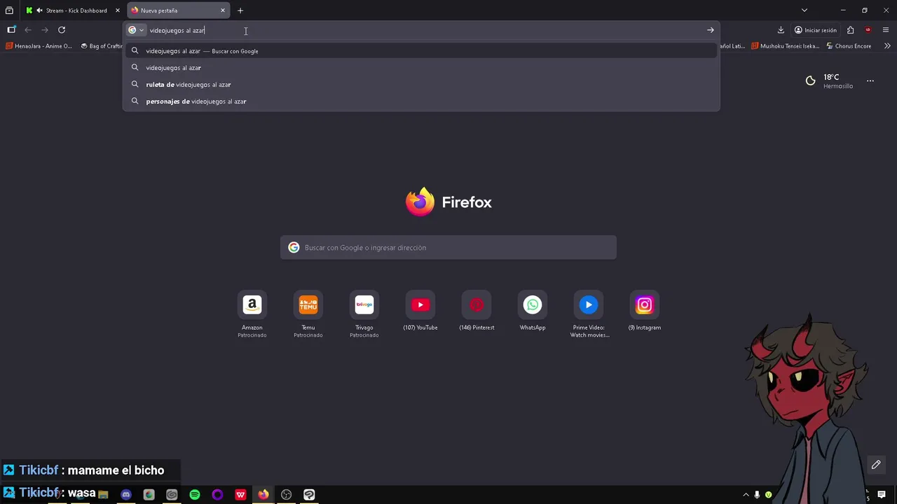The image size is (897, 504).
Task: Open Discord from the taskbar
Action: pos(126,495)
